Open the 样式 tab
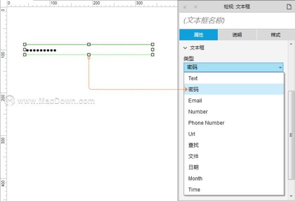The image size is (295, 201). 276,35
